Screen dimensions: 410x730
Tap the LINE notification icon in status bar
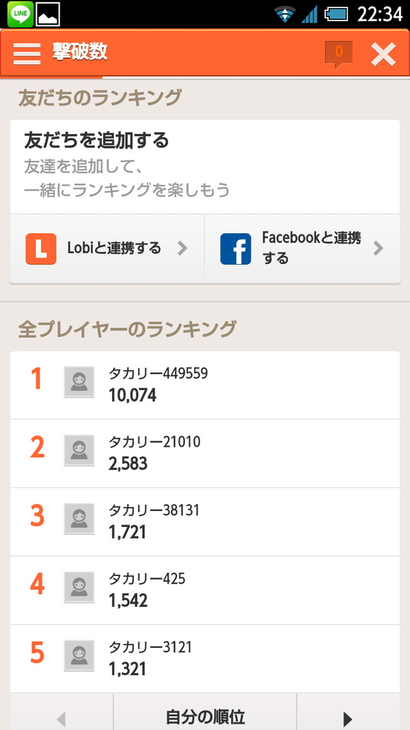(x=20, y=14)
